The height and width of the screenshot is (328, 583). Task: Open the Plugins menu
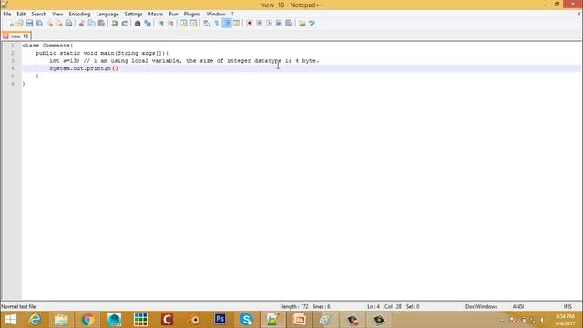tap(192, 14)
